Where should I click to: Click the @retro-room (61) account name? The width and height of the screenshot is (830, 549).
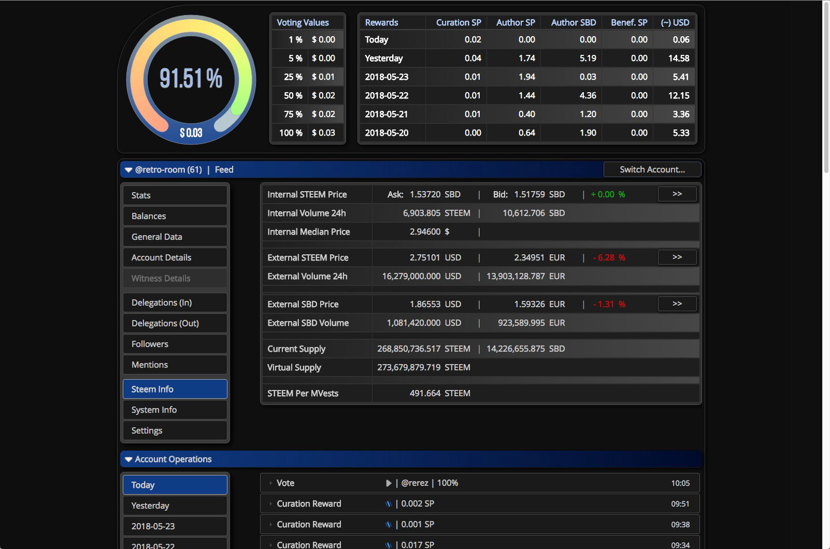[168, 170]
